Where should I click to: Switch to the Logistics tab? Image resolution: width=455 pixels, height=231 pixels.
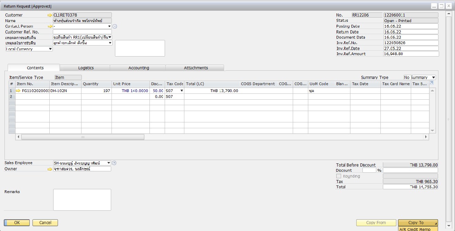coord(86,68)
